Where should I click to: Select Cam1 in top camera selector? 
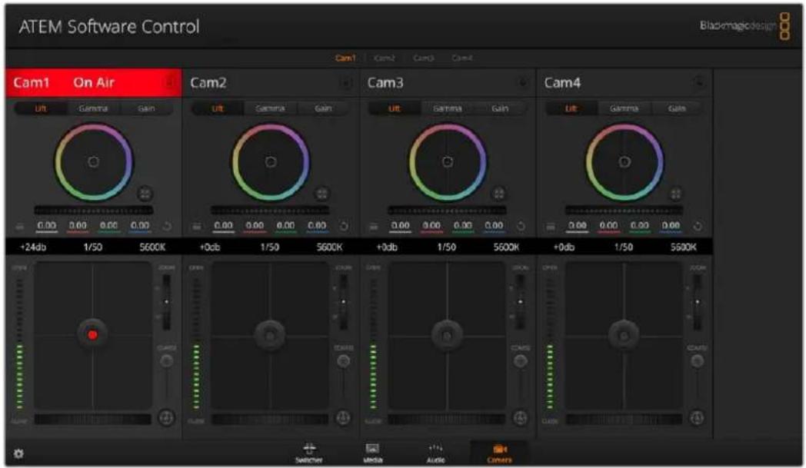click(345, 58)
